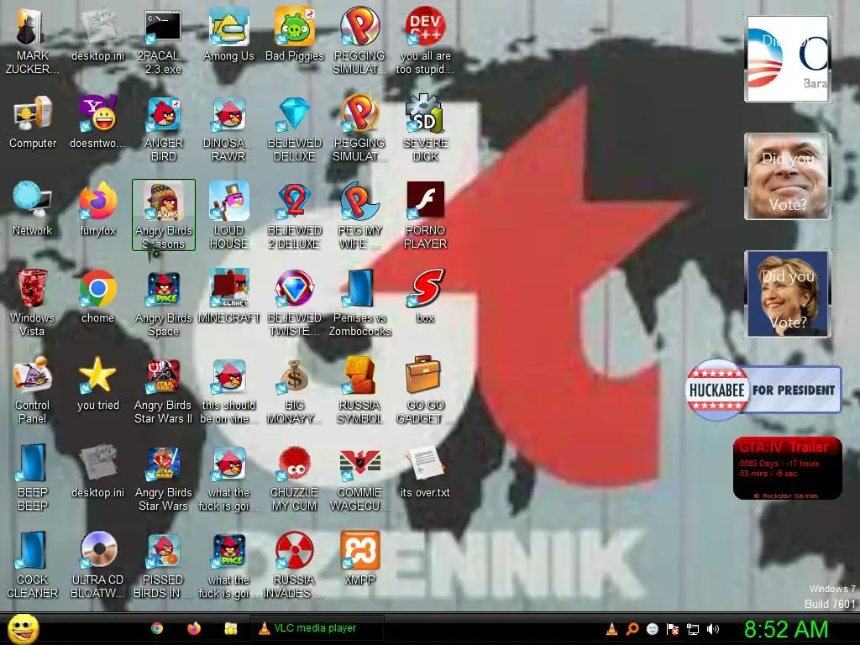The height and width of the screenshot is (645, 860).
Task: Select the 2PACAL 2.3.exe shortcut
Action: point(163,41)
